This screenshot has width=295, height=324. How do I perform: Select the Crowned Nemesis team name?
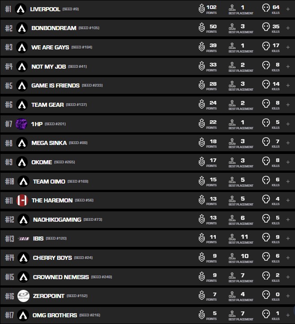click(x=60, y=277)
